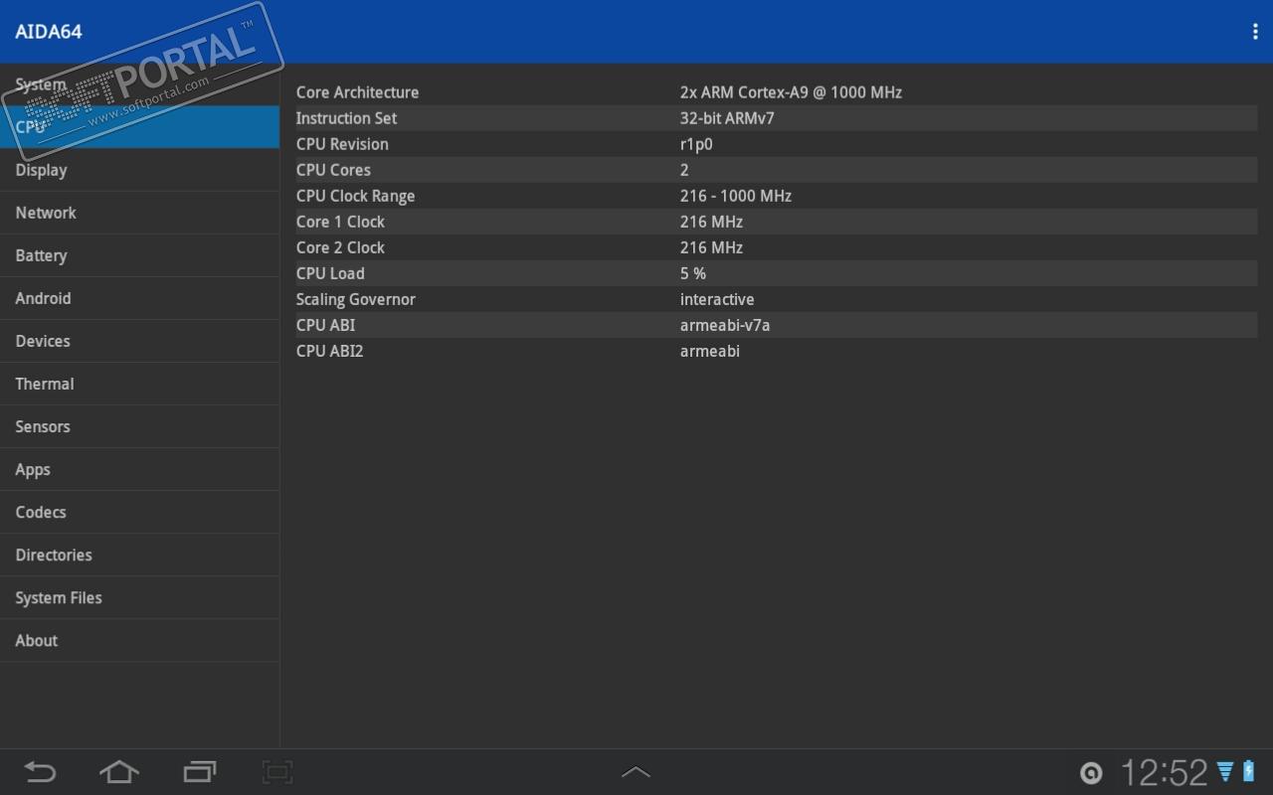Tap the 12:52 system clock
Image resolution: width=1273 pixels, height=795 pixels.
[x=1164, y=772]
